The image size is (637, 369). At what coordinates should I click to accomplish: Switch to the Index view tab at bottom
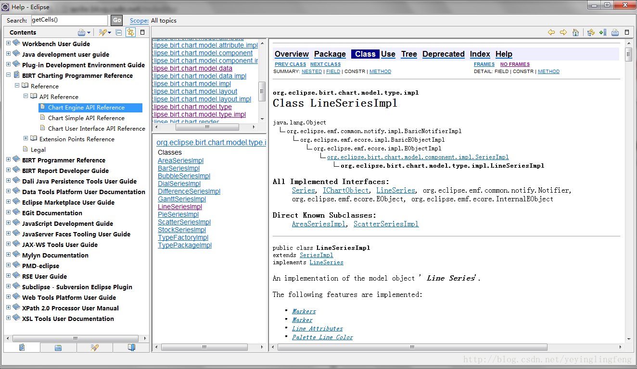58,347
